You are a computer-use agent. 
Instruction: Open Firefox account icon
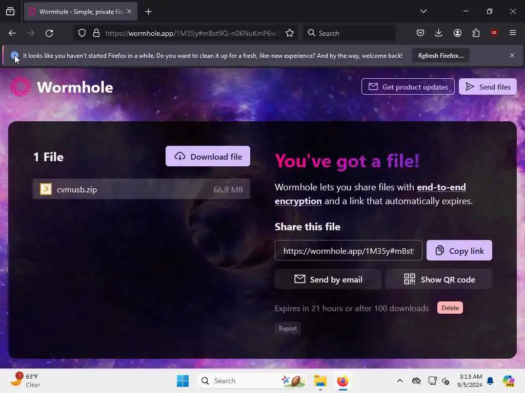[457, 33]
